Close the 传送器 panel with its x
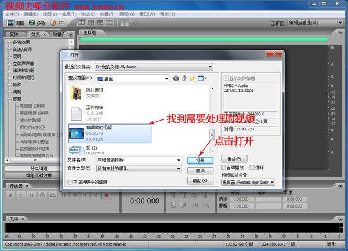Screen dimensions: 348x251 pos(27,186)
